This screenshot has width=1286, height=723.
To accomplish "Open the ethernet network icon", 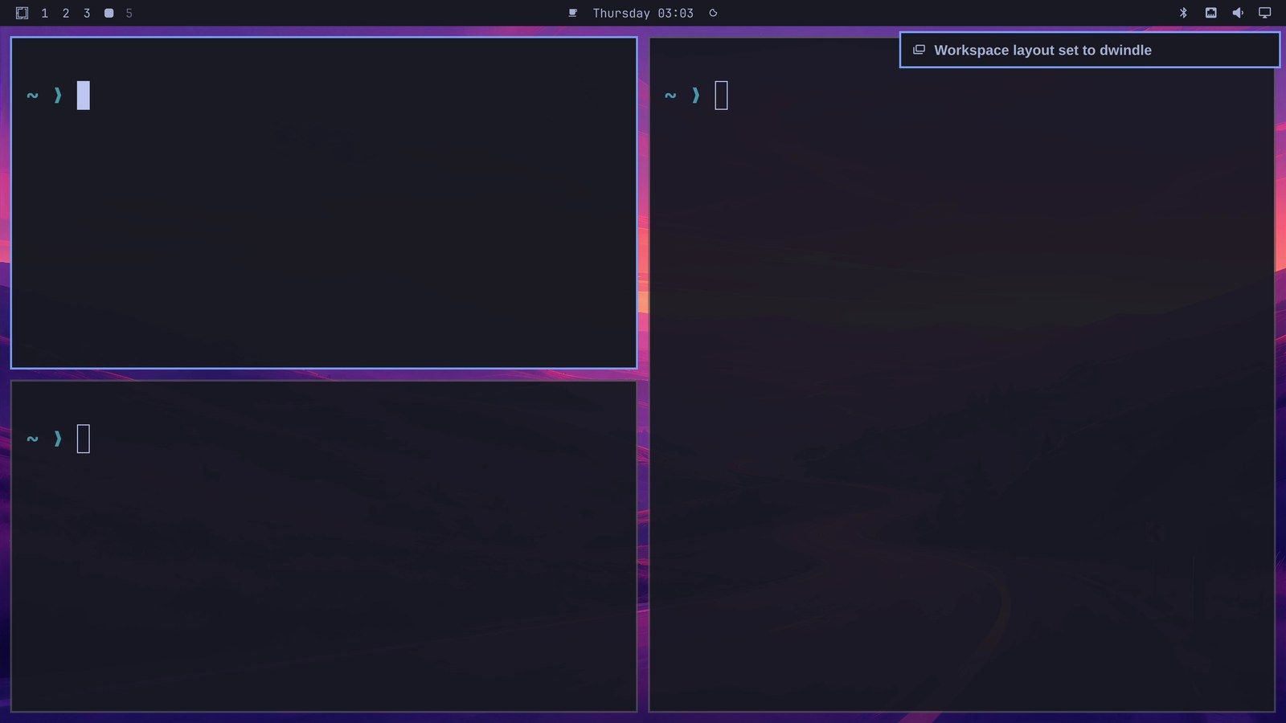I will coord(1210,13).
